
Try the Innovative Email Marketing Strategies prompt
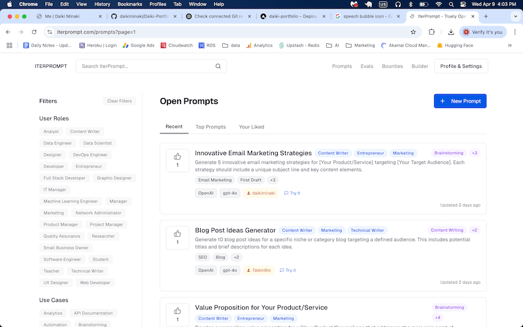pyautogui.click(x=292, y=193)
